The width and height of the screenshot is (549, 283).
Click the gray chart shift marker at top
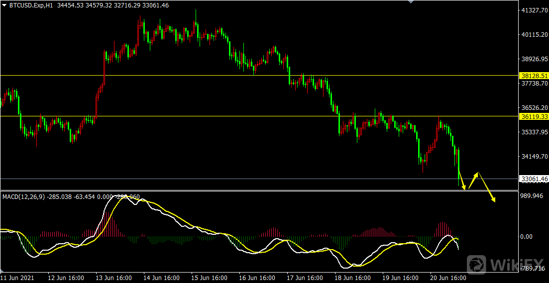pos(410,2)
